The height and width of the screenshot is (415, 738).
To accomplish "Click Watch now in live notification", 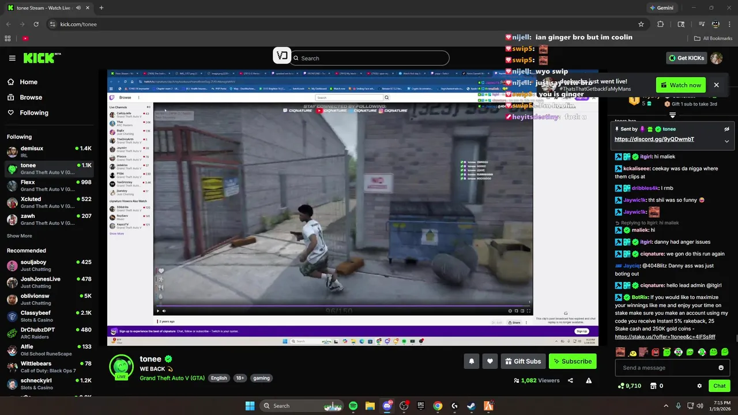I will pyautogui.click(x=681, y=85).
